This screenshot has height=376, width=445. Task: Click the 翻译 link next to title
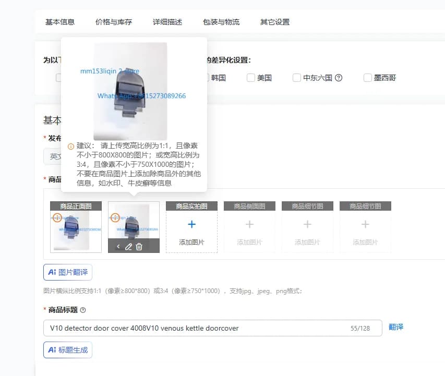pyautogui.click(x=396, y=327)
